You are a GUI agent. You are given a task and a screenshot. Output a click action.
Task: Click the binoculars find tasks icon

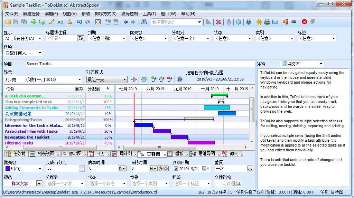tap(144, 22)
